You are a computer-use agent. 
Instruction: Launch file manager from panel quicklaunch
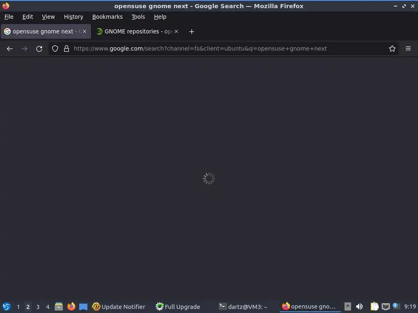pyautogui.click(x=59, y=306)
